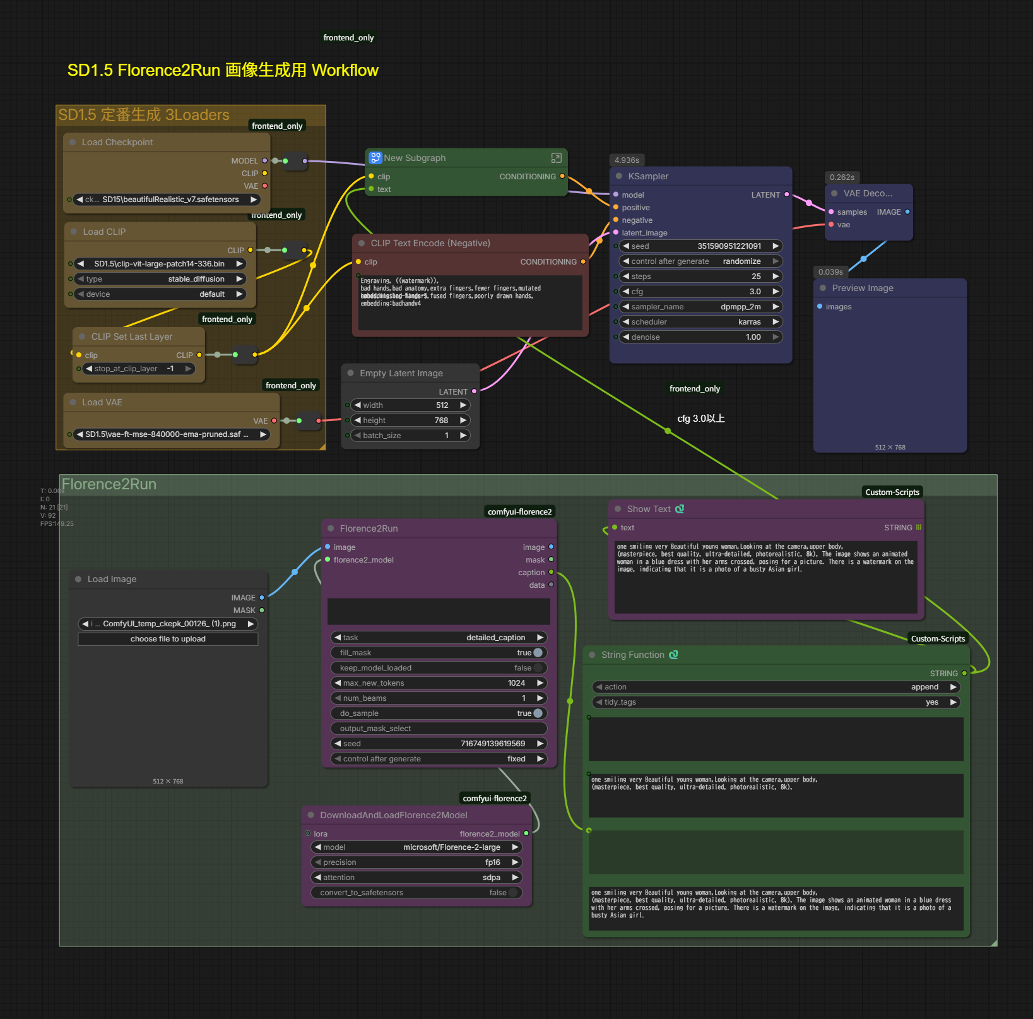Turn on the convert_to_safetensors toggle
This screenshot has width=1033, height=1019.
[x=513, y=893]
